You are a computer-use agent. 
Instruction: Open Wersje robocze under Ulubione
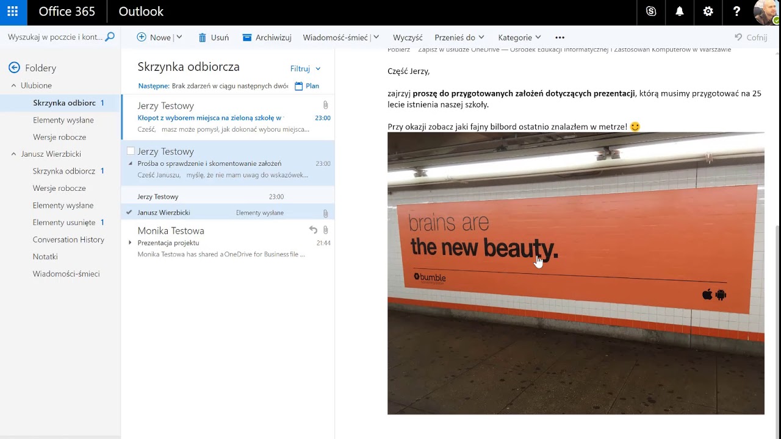[60, 137]
